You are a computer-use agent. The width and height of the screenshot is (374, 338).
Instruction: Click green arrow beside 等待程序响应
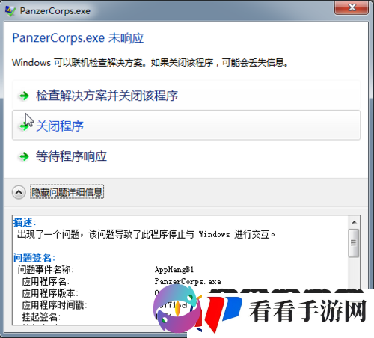click(x=24, y=156)
